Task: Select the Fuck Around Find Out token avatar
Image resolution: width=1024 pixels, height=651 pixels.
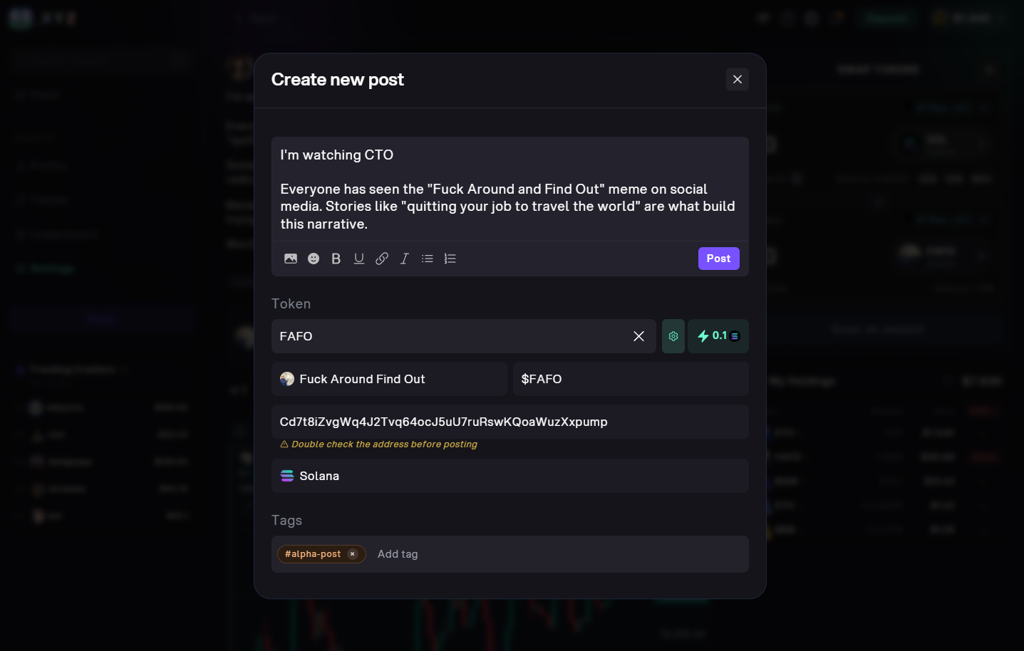Action: click(287, 378)
